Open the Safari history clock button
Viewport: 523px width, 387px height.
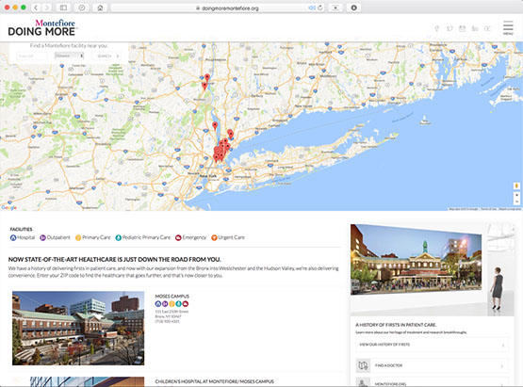(x=82, y=8)
